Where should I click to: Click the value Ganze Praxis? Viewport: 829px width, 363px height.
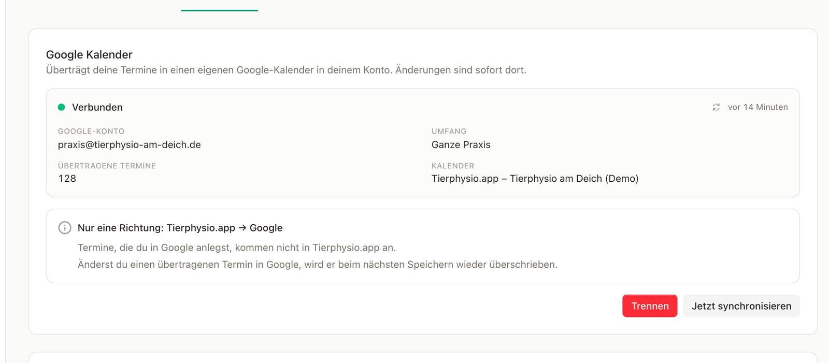(x=461, y=145)
